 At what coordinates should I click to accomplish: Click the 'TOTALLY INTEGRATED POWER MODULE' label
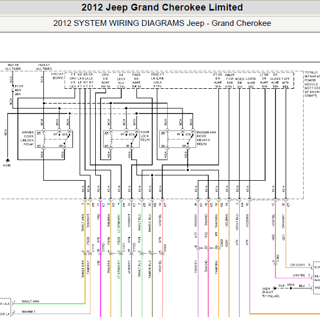312,84
